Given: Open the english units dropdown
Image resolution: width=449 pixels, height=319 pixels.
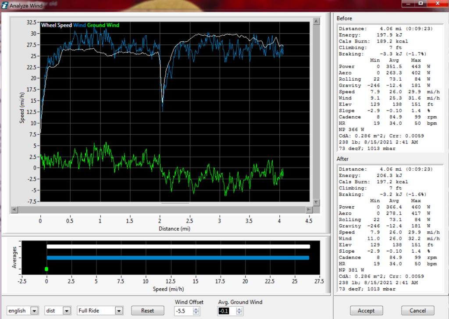Looking at the screenshot, I should 34,311.
